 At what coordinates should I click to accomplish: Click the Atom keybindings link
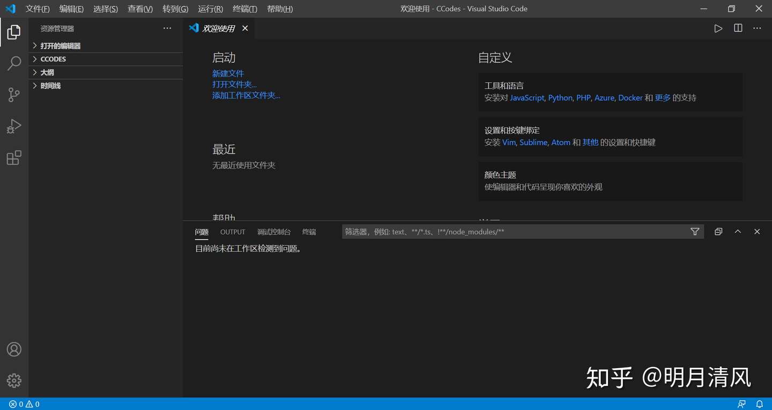[x=561, y=143]
